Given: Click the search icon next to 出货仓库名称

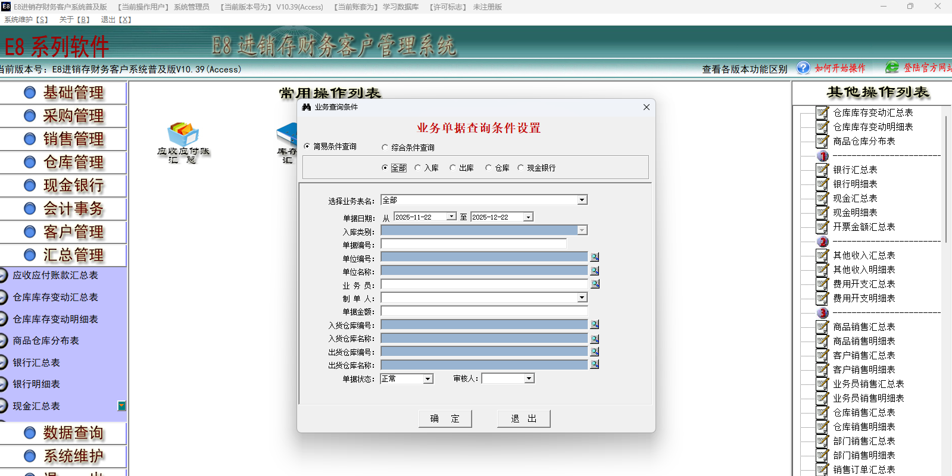Looking at the screenshot, I should click(594, 364).
